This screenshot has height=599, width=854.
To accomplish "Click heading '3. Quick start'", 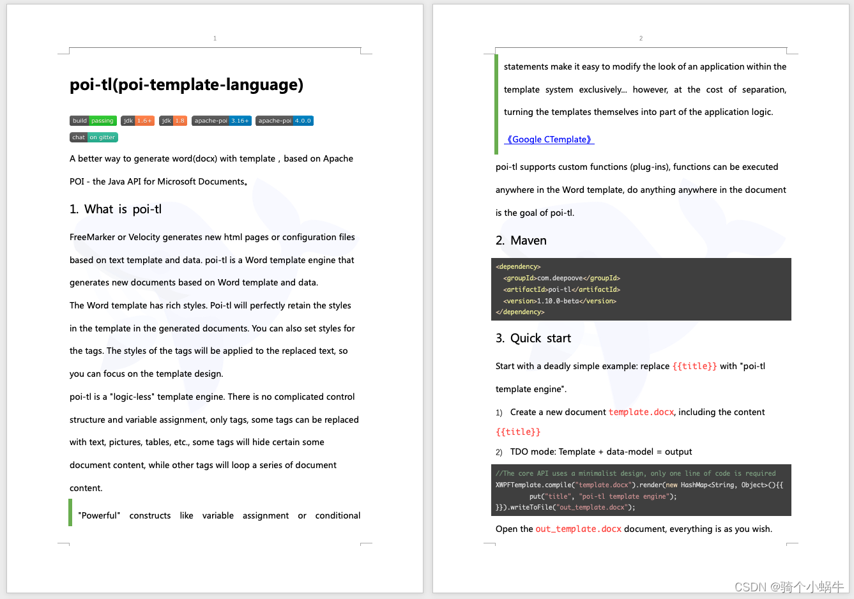I will (x=533, y=338).
